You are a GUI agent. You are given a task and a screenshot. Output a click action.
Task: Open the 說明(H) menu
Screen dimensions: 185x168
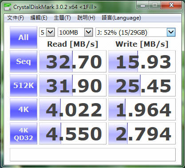tap(86, 18)
